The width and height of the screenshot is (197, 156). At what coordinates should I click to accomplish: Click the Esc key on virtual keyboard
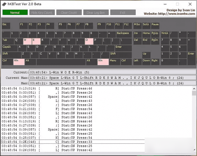[x=6, y=26]
